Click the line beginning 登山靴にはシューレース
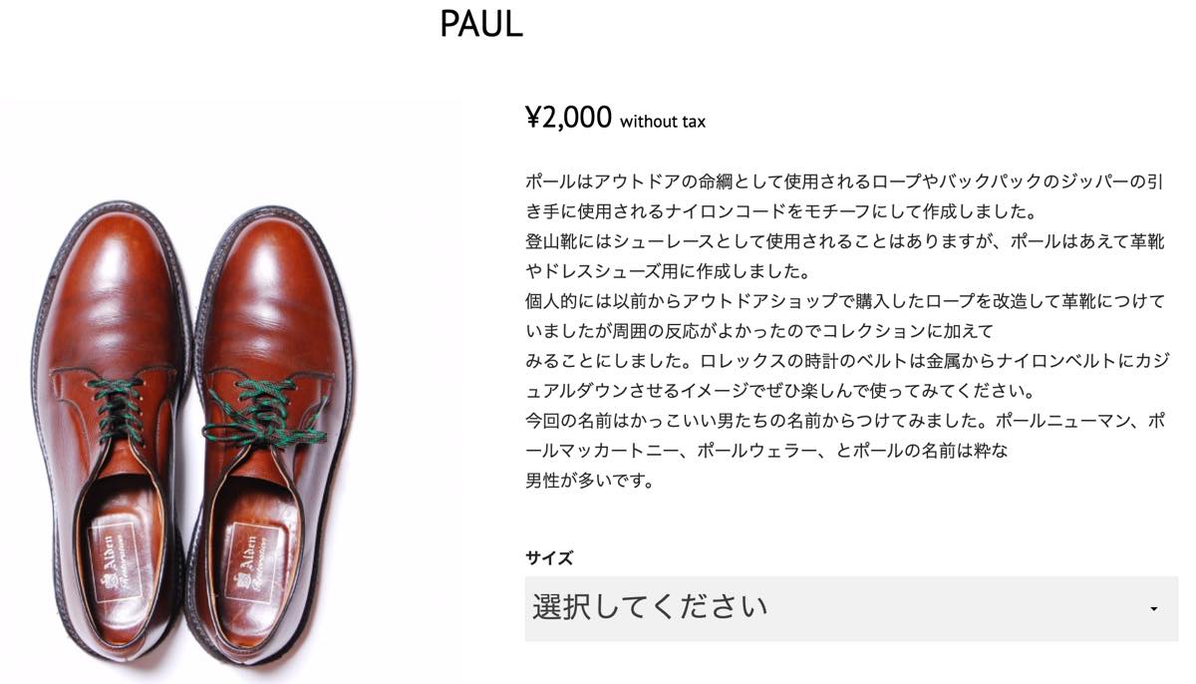 (x=845, y=241)
